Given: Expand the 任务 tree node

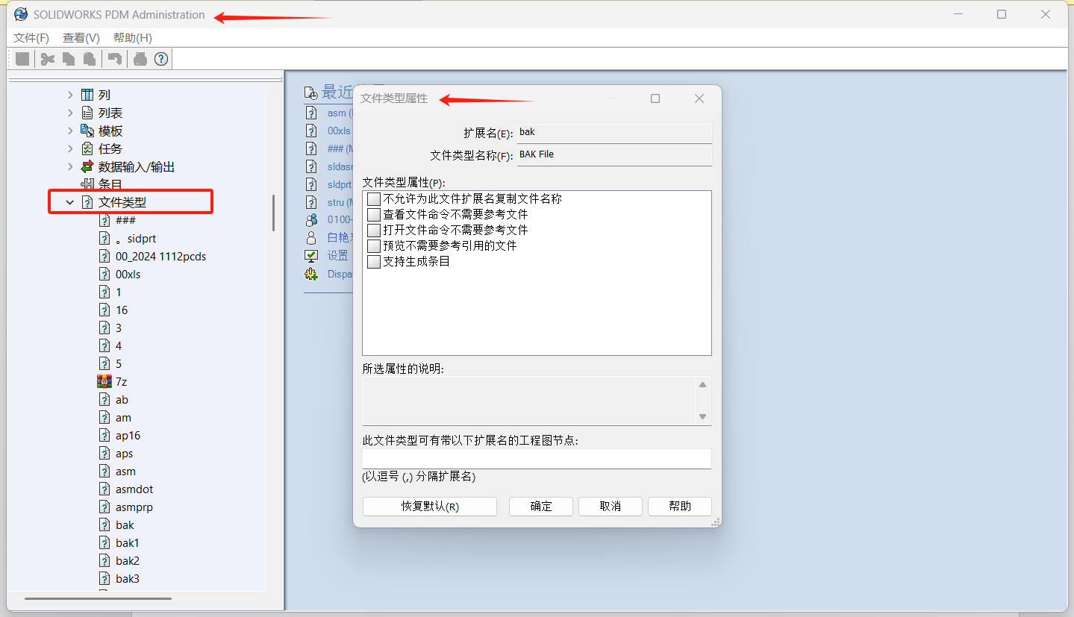Looking at the screenshot, I should pos(70,148).
